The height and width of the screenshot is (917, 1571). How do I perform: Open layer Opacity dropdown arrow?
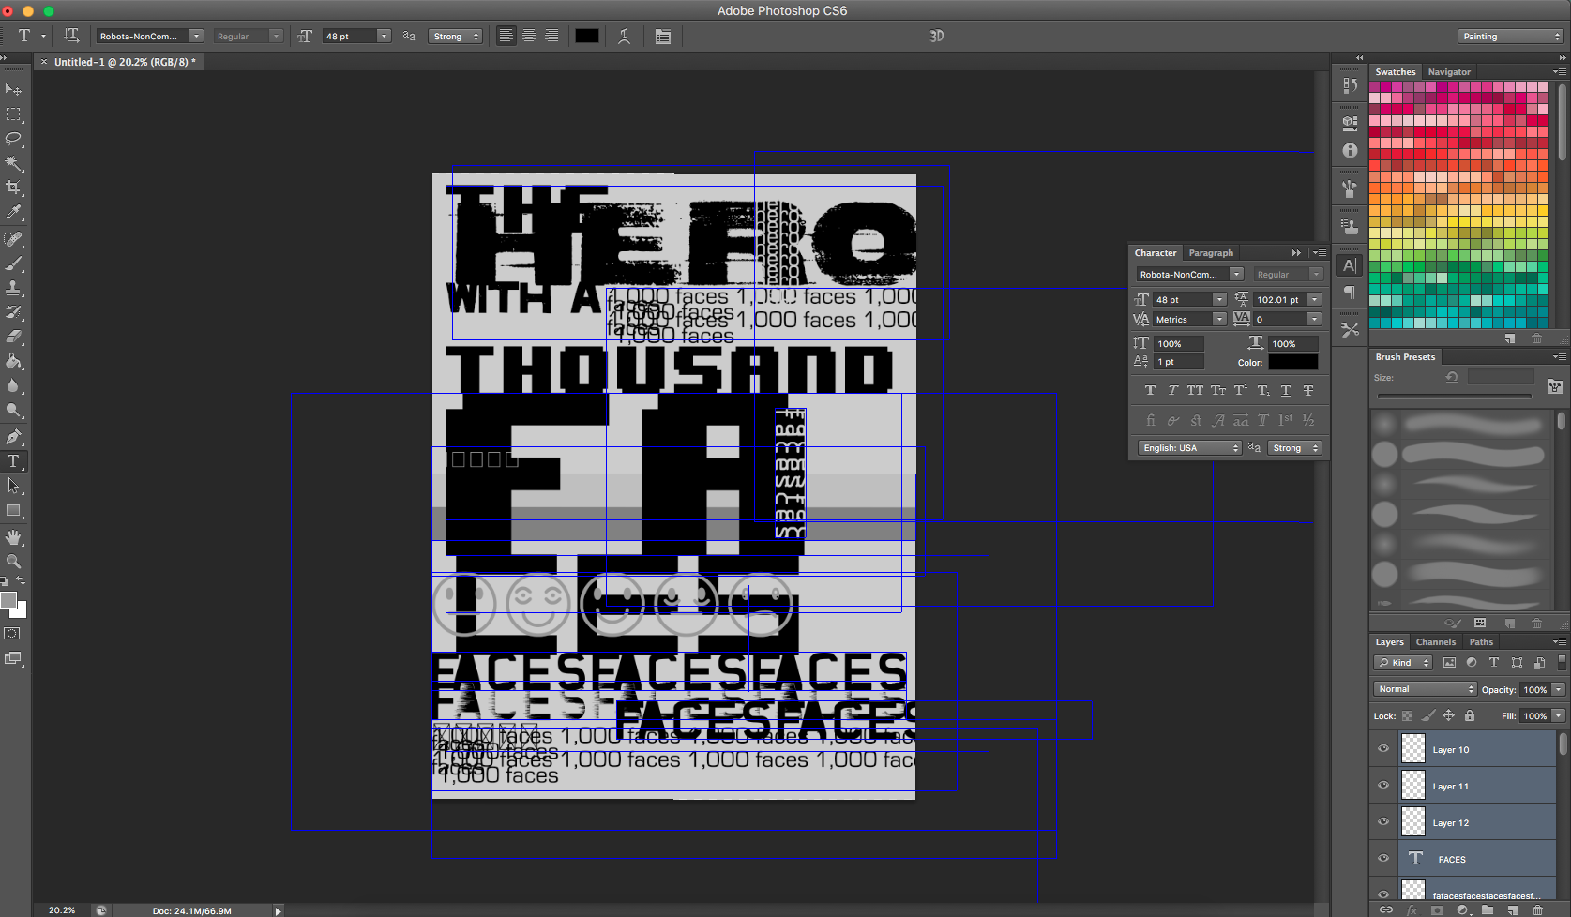pos(1558,689)
